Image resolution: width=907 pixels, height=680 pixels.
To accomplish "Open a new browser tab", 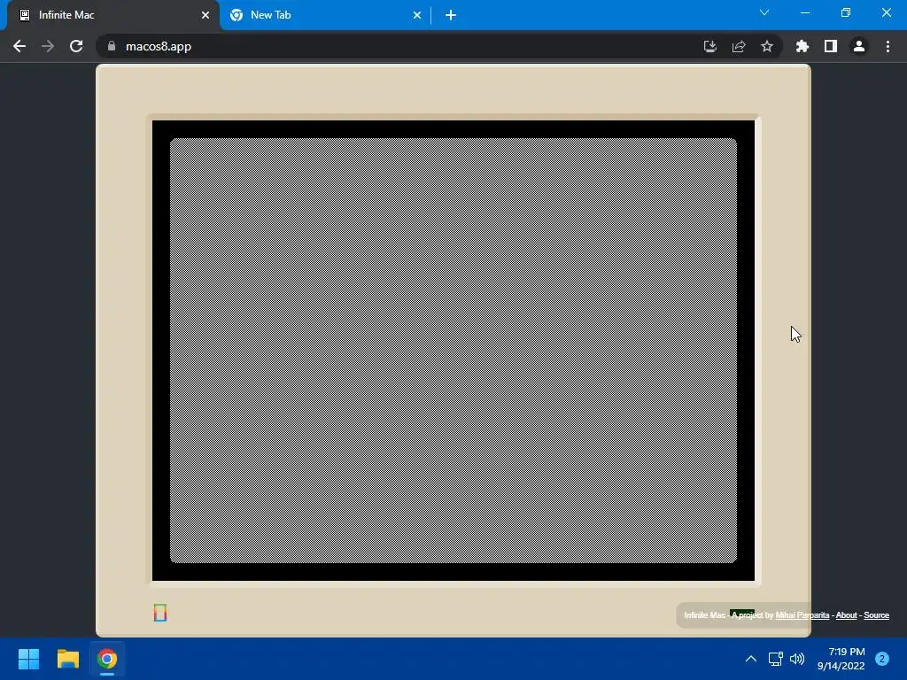I will point(451,15).
